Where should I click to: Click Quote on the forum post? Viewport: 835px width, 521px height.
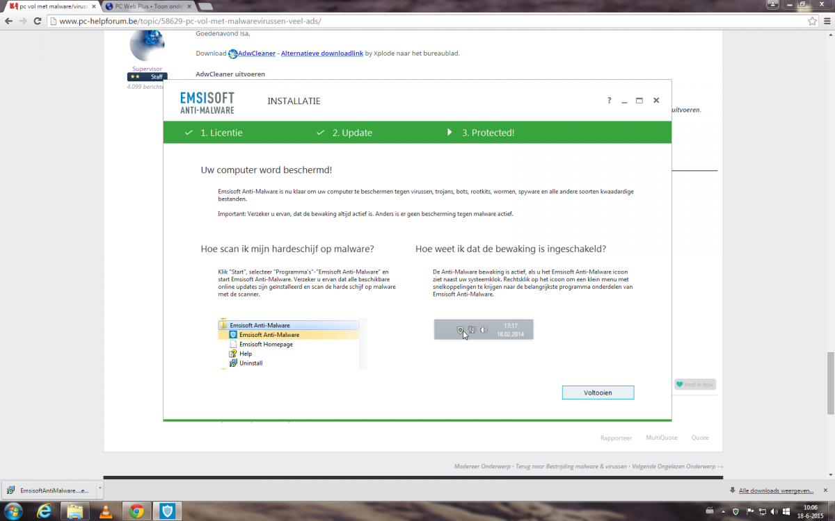click(700, 438)
